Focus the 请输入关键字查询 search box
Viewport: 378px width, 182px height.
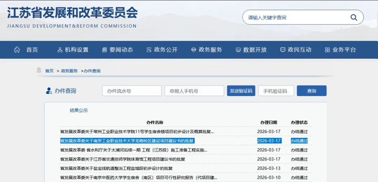pos(303,17)
